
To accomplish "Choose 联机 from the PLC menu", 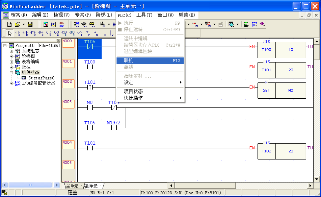I will [129, 60].
